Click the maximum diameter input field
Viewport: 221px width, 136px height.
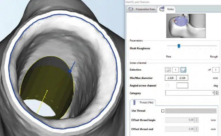(182, 78)
